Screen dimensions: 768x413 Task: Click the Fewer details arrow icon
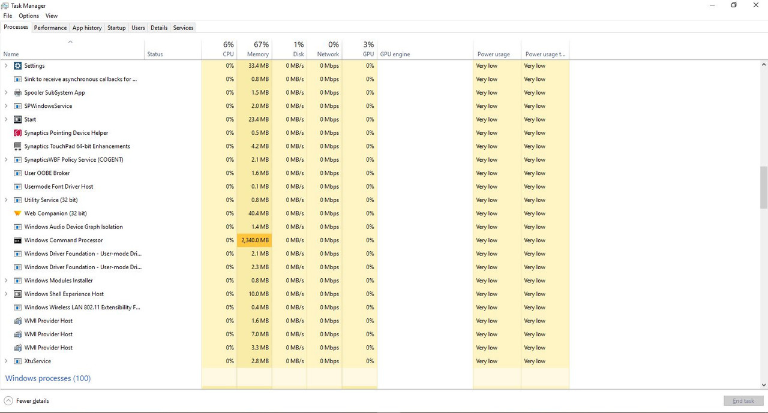click(8, 401)
